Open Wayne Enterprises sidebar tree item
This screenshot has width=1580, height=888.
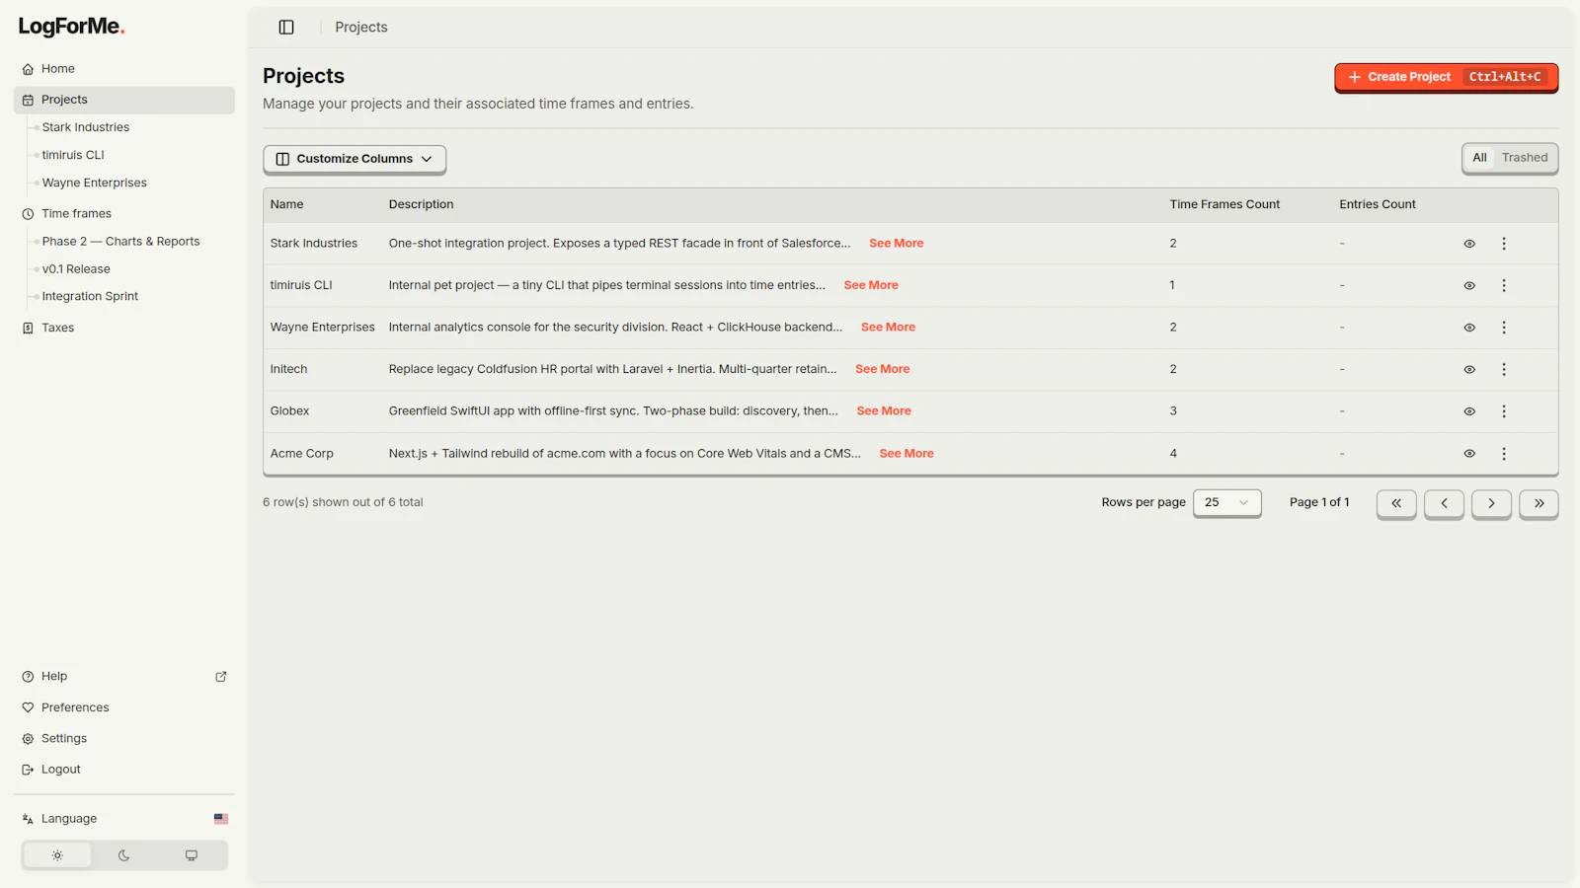[95, 183]
